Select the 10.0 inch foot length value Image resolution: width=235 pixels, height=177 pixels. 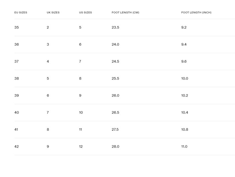[185, 78]
